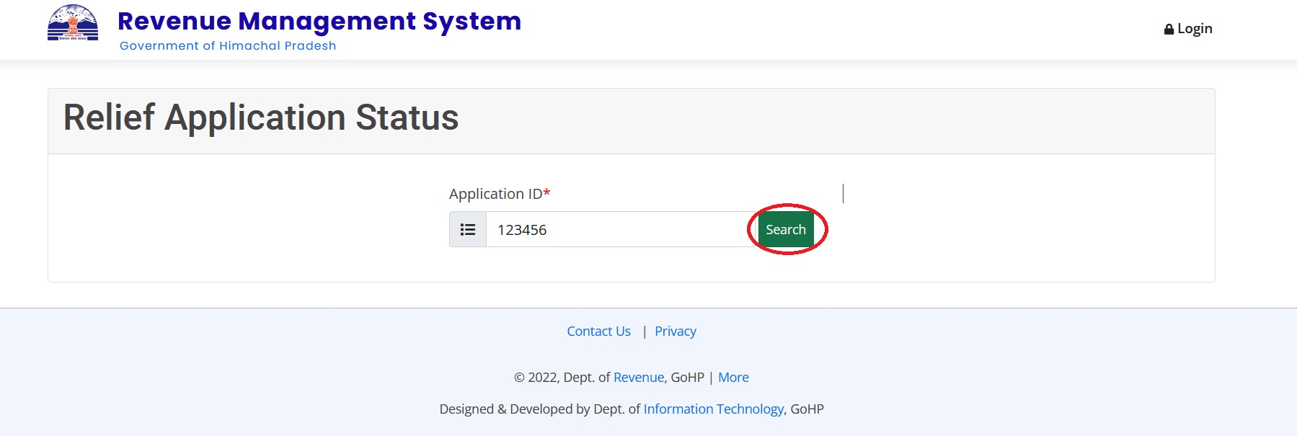Click the red required asterisk after Application ID
The image size is (1297, 436).
point(547,193)
